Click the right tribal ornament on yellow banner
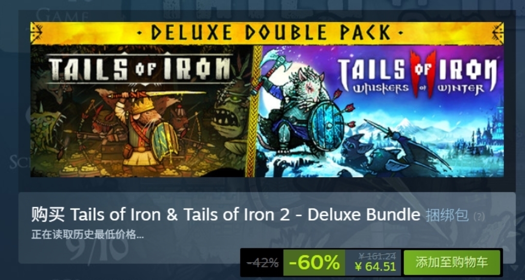This screenshot has width=525, height=280. click(x=498, y=33)
